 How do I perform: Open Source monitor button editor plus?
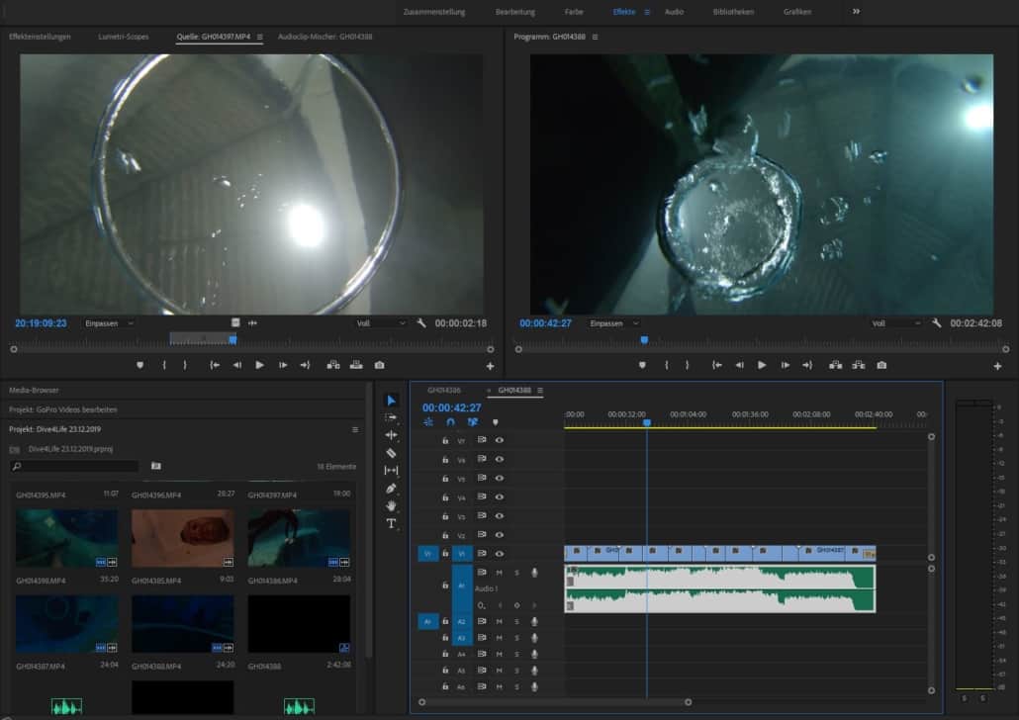coord(490,367)
